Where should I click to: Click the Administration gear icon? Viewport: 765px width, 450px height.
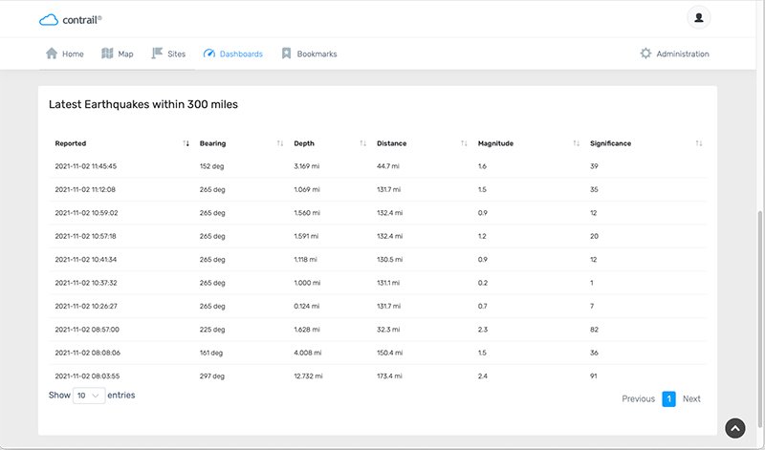coord(645,54)
